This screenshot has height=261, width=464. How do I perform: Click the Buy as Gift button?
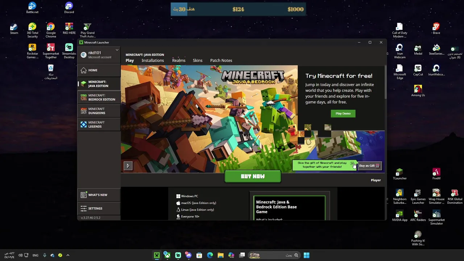coord(369,166)
